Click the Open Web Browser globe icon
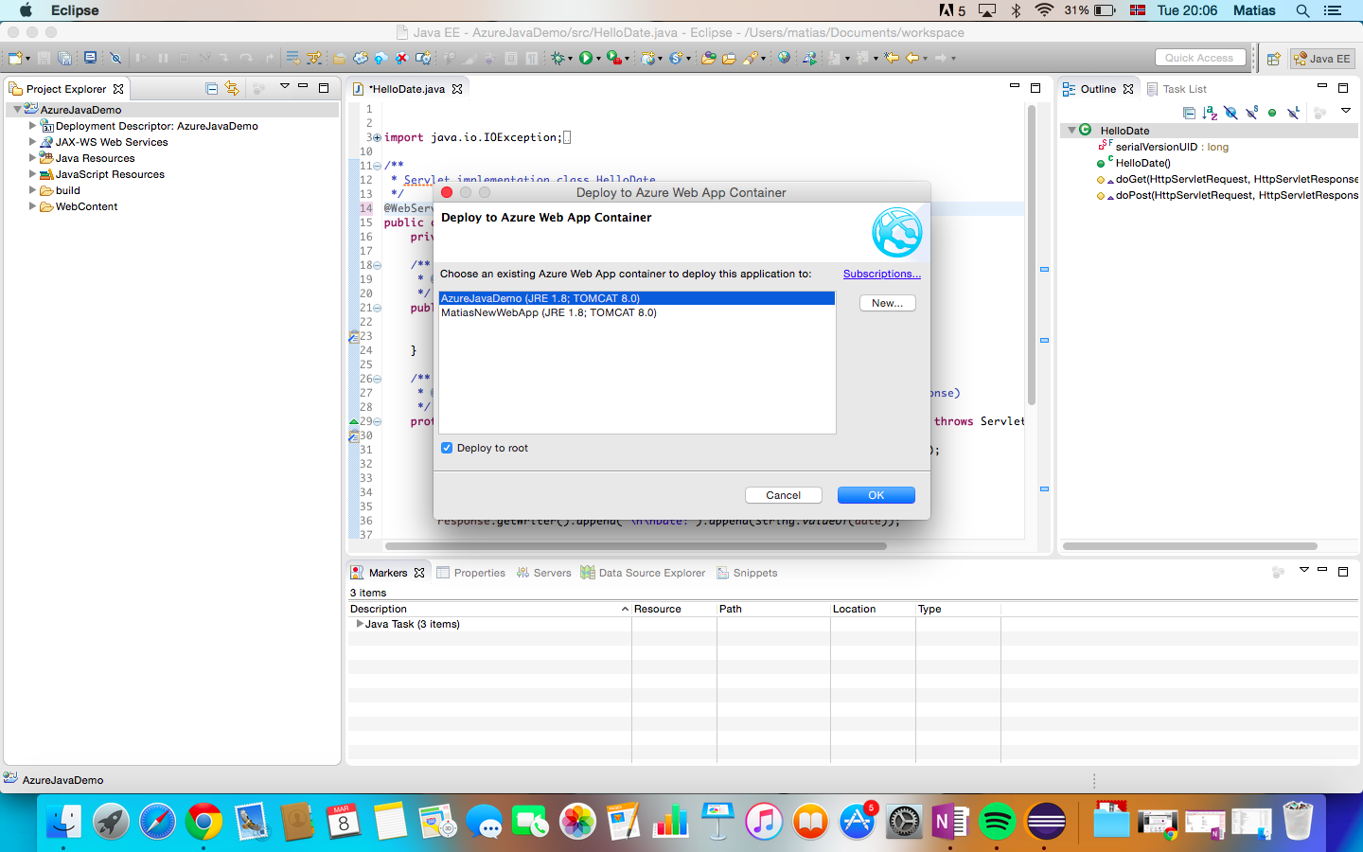The height and width of the screenshot is (852, 1363). pyautogui.click(x=784, y=58)
